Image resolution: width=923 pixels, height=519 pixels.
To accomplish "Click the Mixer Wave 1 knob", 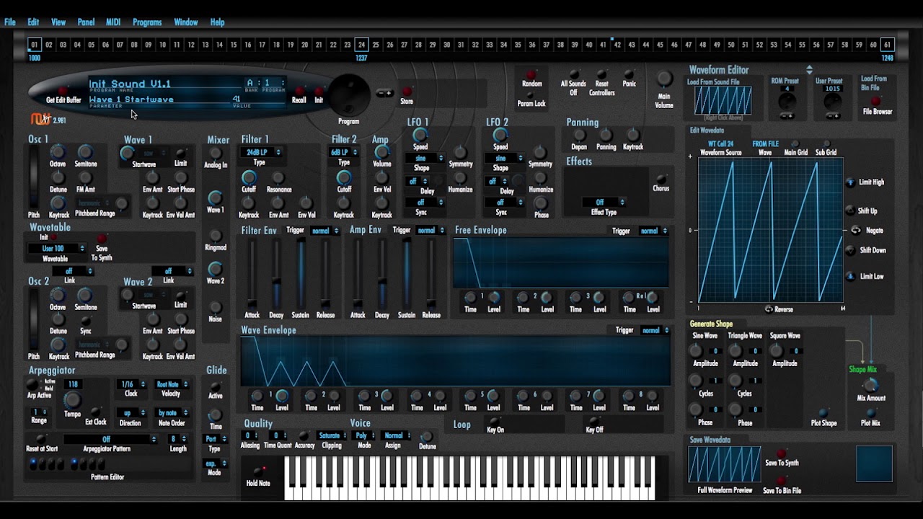I will [215, 198].
